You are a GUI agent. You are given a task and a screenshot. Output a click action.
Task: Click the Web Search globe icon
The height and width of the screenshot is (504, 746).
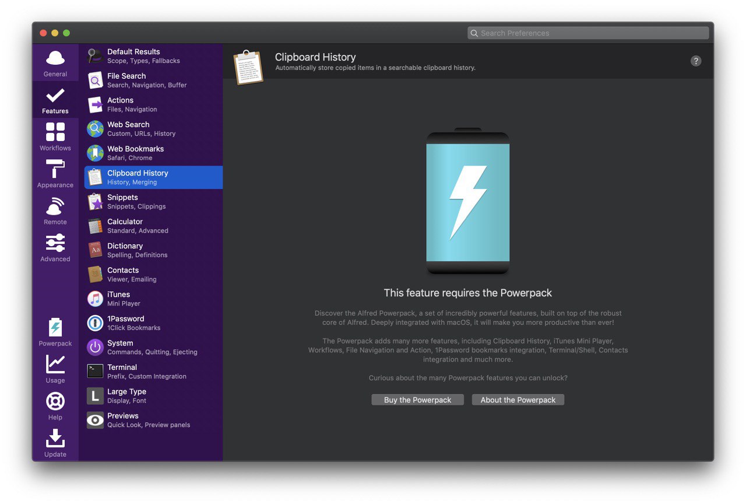[x=95, y=129]
